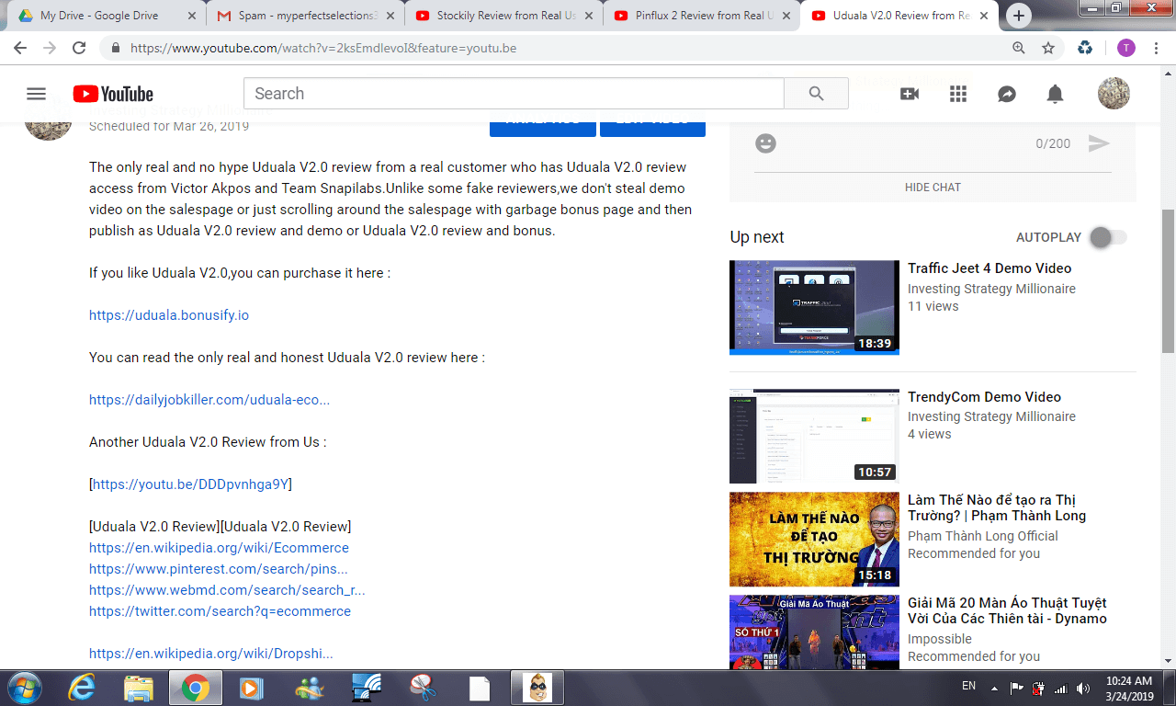Open the WebMD search link

pos(227,590)
